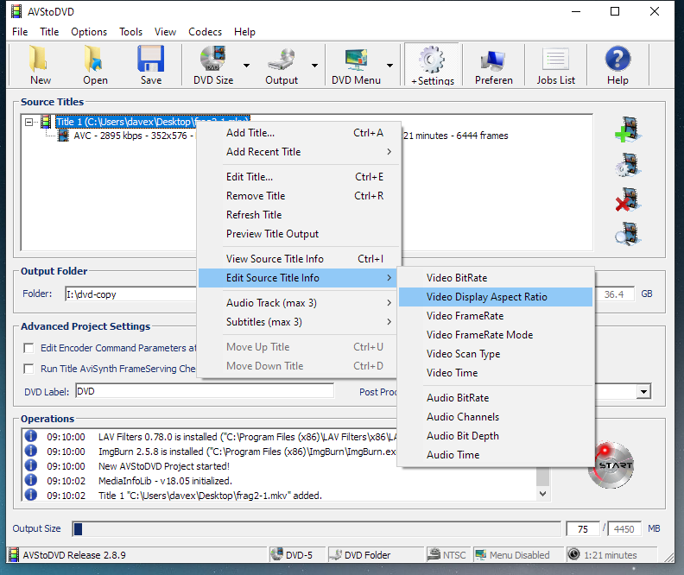Choose Preview Title Output
The image size is (684, 575).
pos(297,234)
